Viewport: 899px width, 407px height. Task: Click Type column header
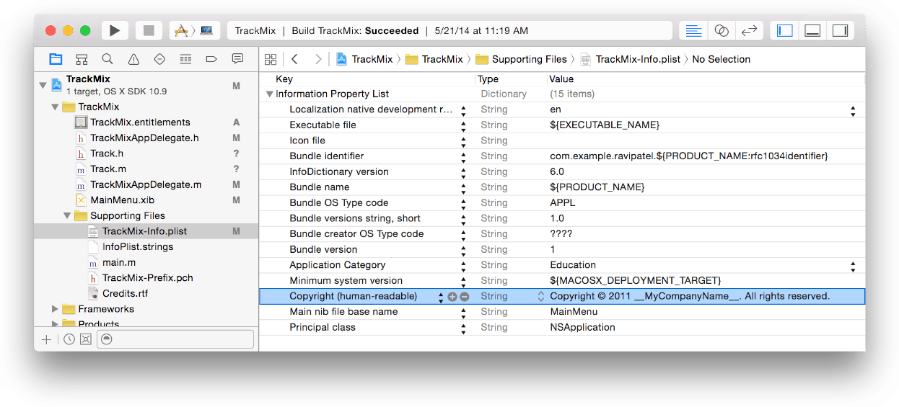point(488,79)
